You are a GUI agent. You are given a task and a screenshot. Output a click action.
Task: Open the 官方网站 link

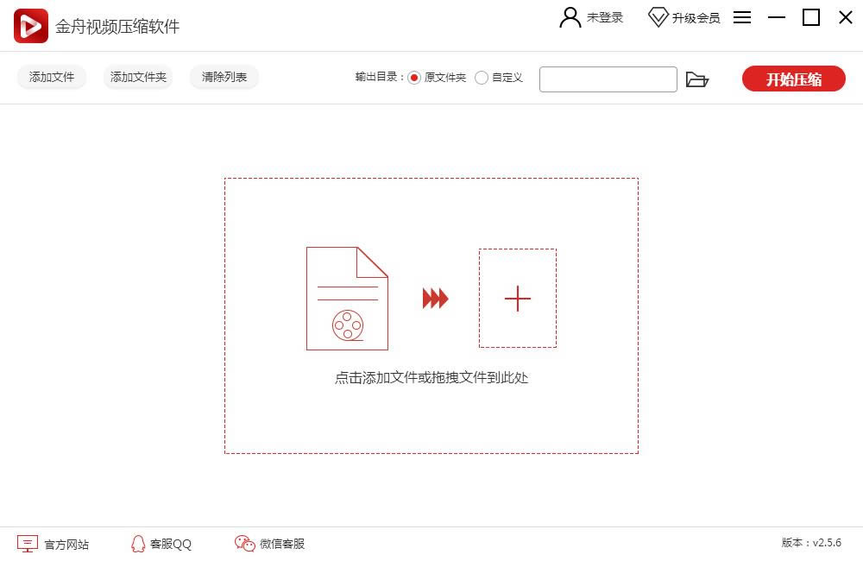point(66,545)
